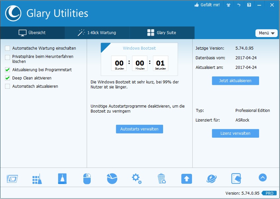Viewport: 280px width, 199px height.
Task: Launch the Uninstall Manager trash icon
Action: click(x=162, y=178)
